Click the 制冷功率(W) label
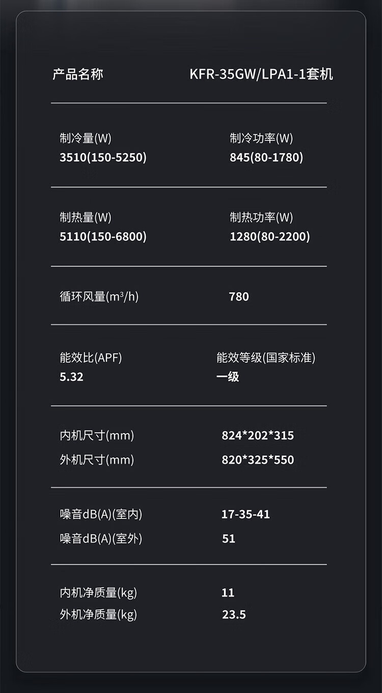This screenshot has width=382, height=693. (261, 138)
